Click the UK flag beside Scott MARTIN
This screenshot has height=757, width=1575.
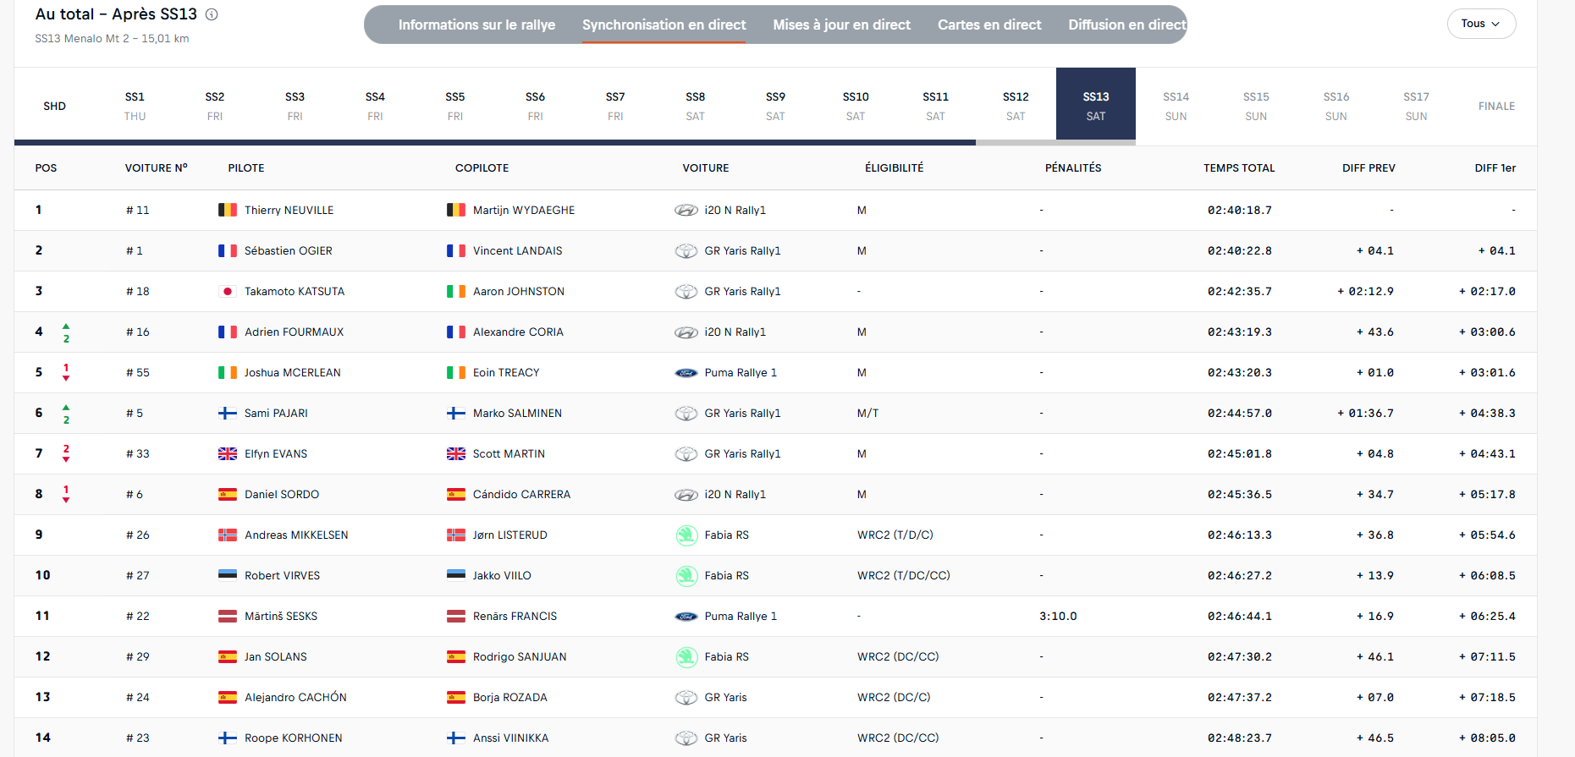tap(456, 453)
